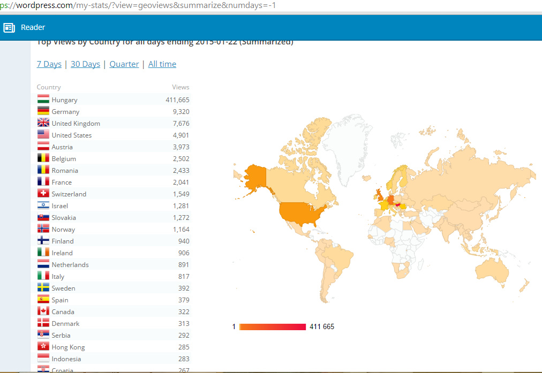This screenshot has width=542, height=373.
Task: Click Australia on the world map
Action: pos(489,269)
